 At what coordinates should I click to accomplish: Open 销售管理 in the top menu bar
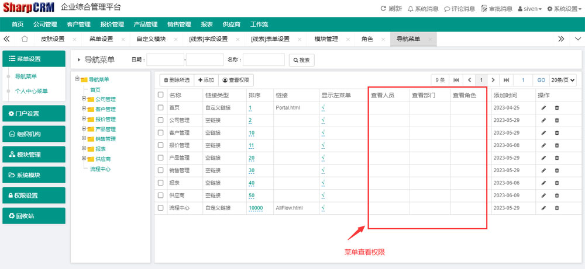(179, 25)
